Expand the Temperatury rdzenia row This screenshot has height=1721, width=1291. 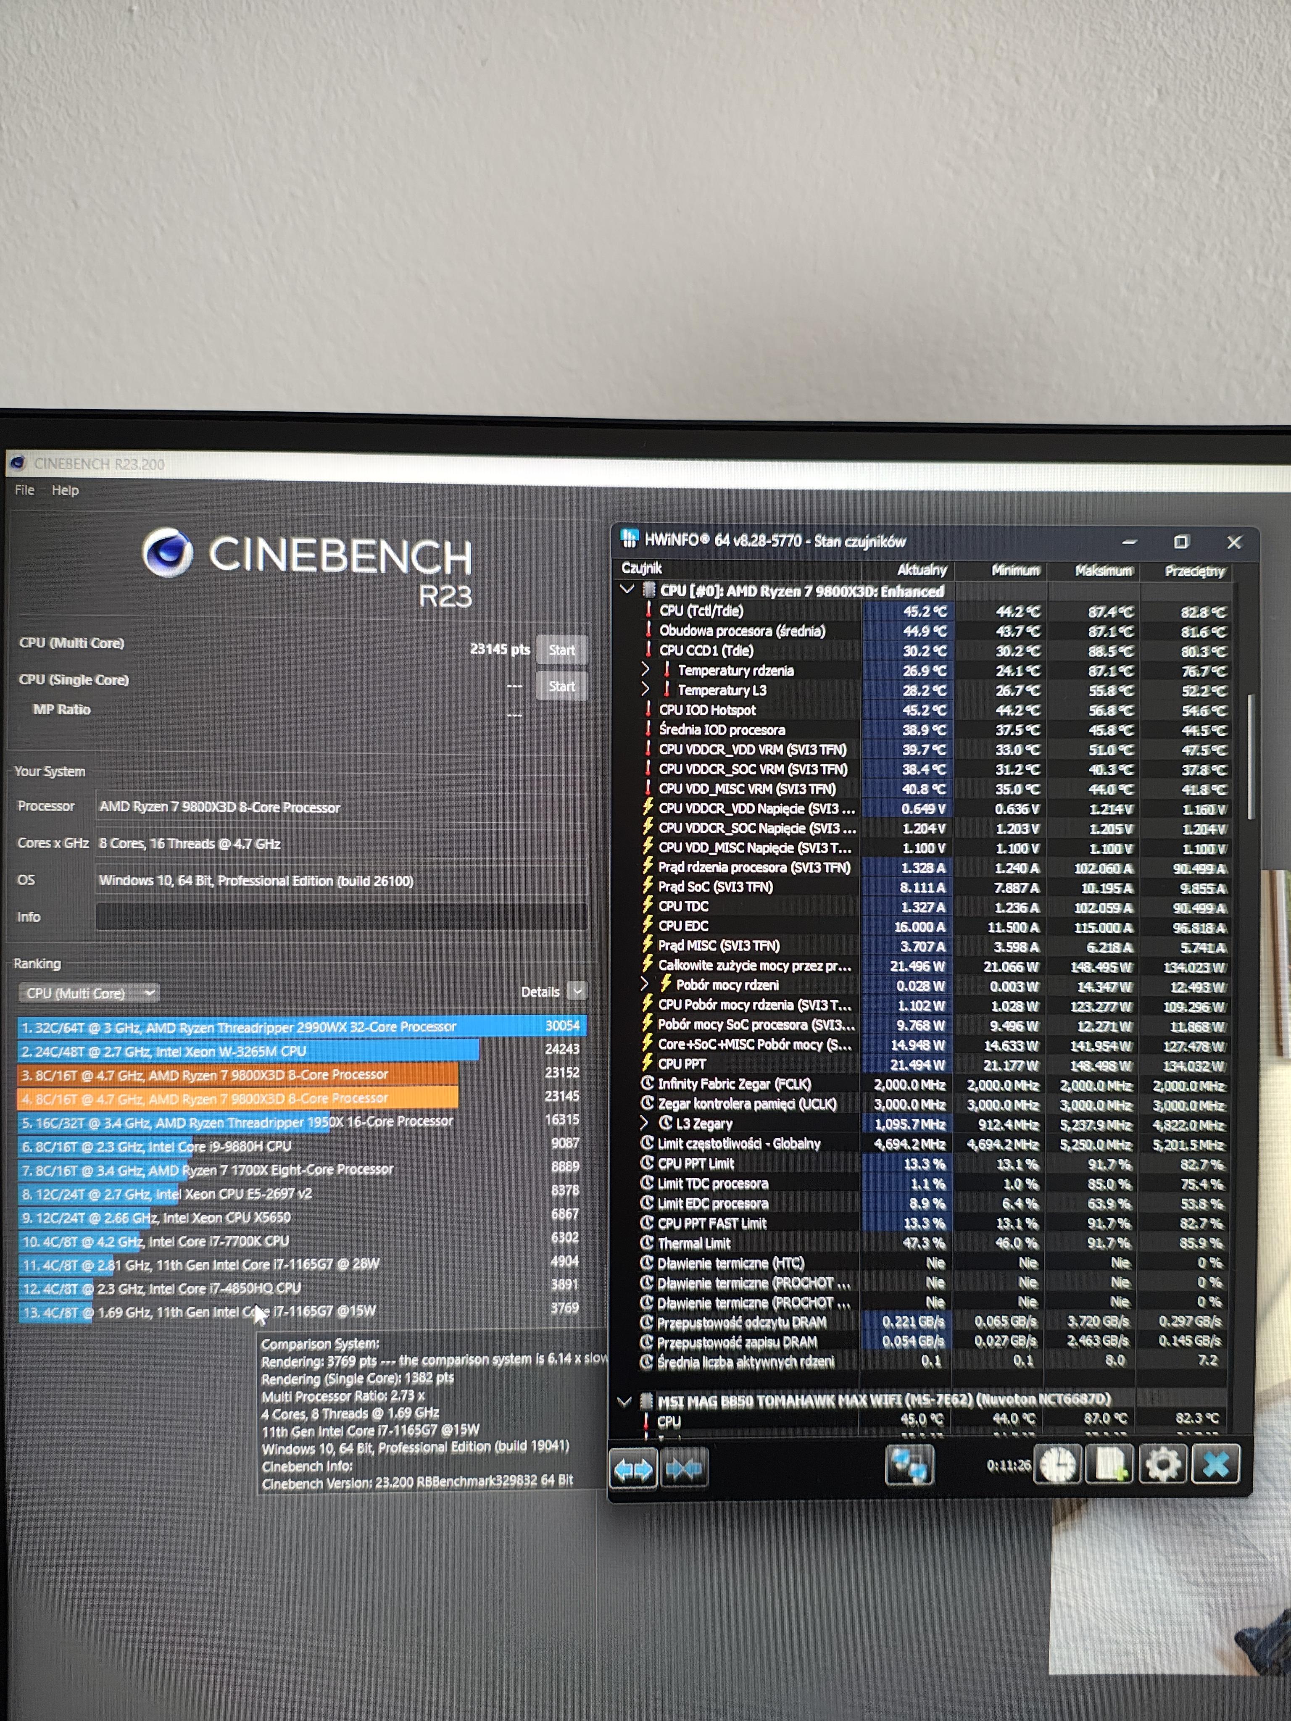645,669
